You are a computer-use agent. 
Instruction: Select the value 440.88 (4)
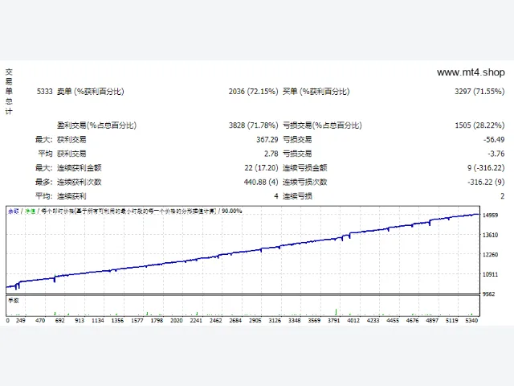pos(261,182)
